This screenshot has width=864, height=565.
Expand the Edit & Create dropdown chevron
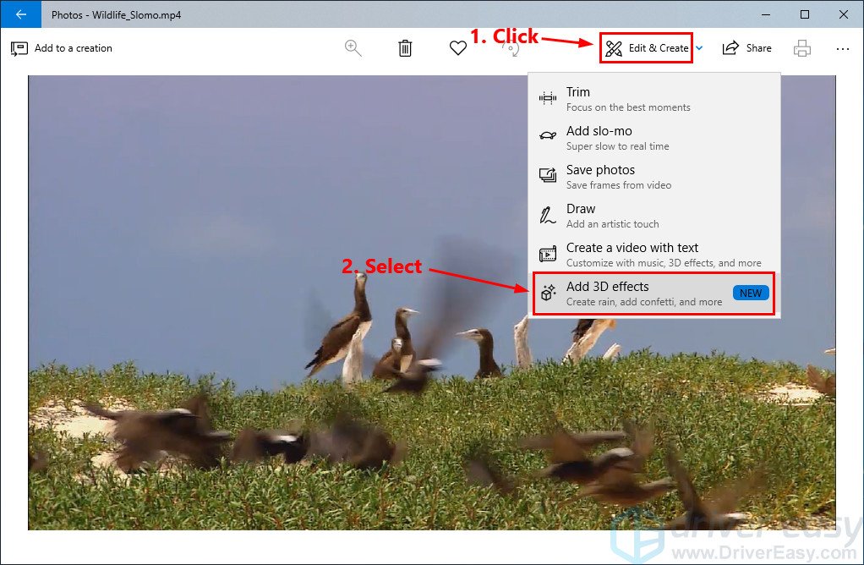[699, 48]
